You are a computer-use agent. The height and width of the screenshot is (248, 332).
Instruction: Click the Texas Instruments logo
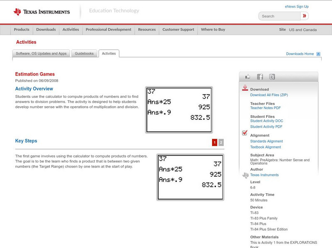41,12
